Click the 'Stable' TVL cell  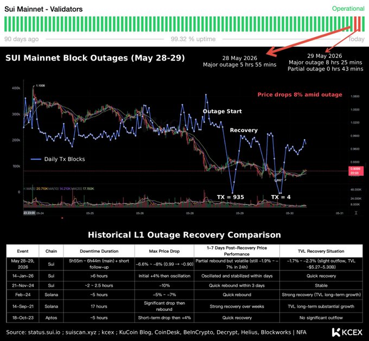321,286
